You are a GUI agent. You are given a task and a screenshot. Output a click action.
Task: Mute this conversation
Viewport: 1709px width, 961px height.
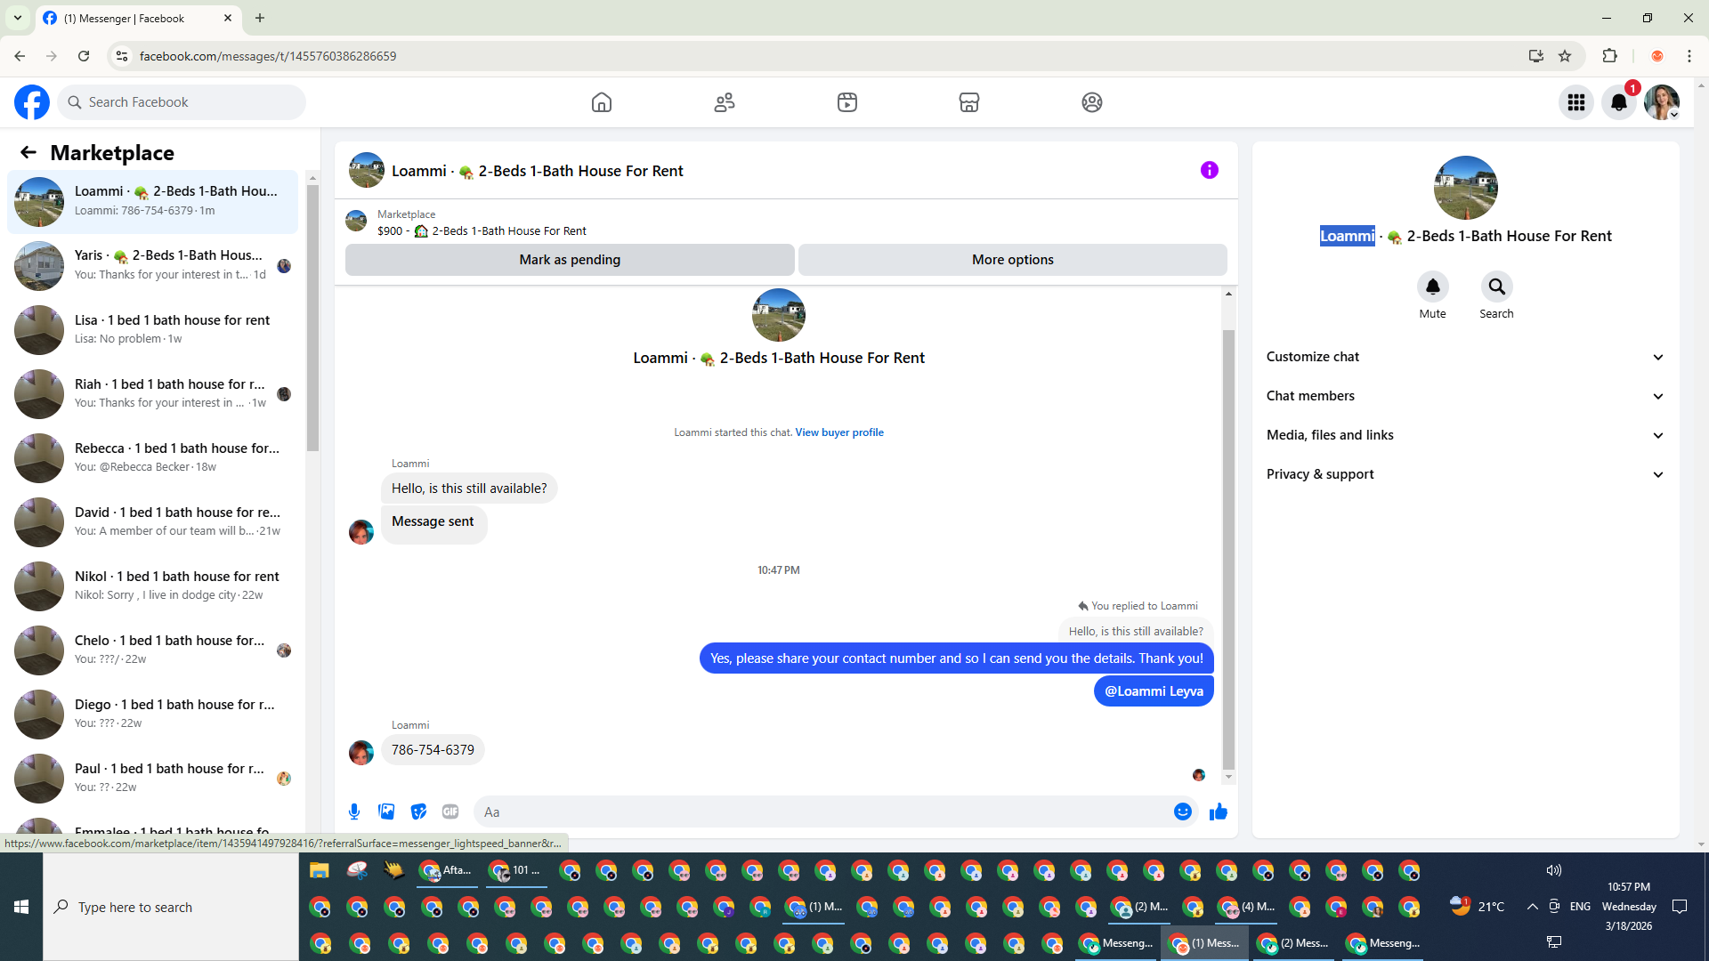coord(1432,287)
